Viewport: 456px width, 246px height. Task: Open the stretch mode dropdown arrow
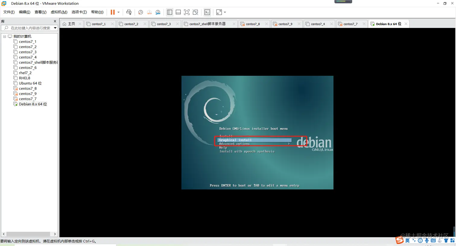tap(225, 12)
